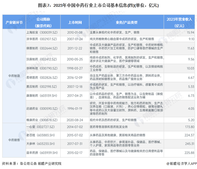Click revenue value 11.63
Viewport: 197px width, 169px height.
[191, 48]
